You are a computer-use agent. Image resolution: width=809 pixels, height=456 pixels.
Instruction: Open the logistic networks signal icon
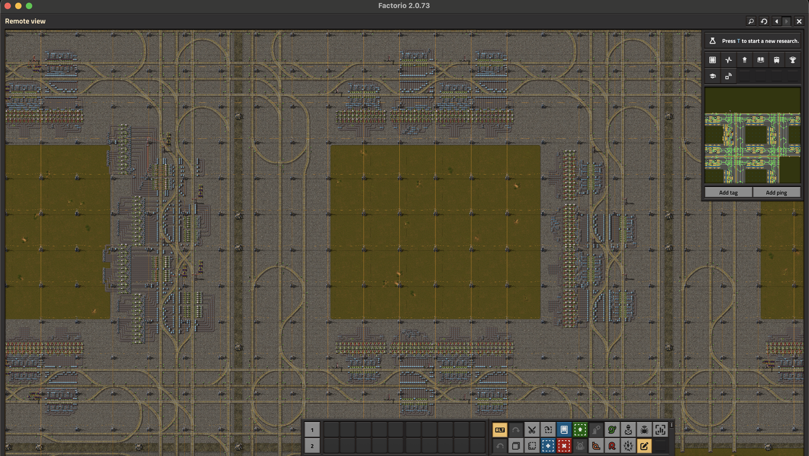(x=729, y=76)
